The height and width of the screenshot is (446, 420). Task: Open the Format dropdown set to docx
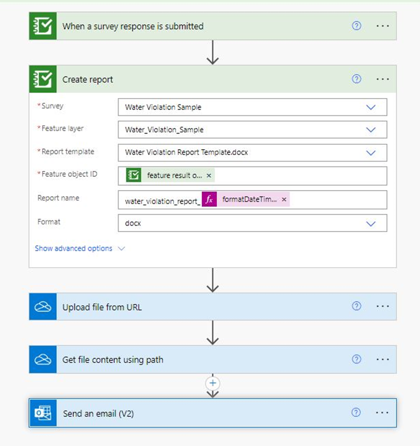pos(371,223)
